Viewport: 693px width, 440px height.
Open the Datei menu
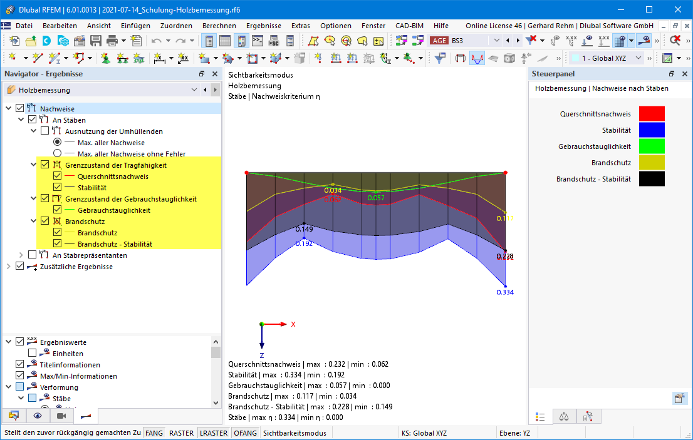click(24, 26)
